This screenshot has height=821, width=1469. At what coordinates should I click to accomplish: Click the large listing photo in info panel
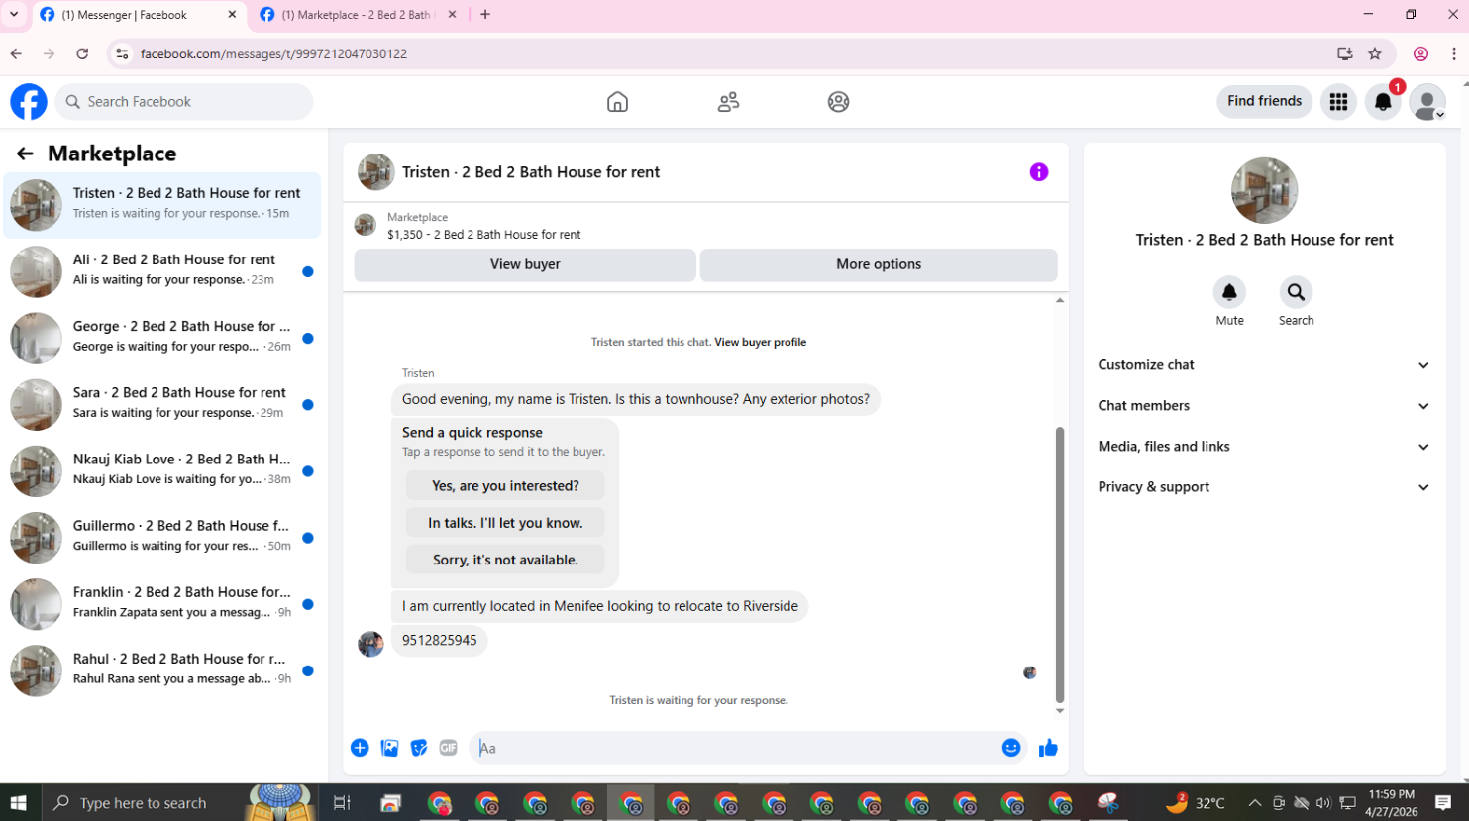[1264, 190]
